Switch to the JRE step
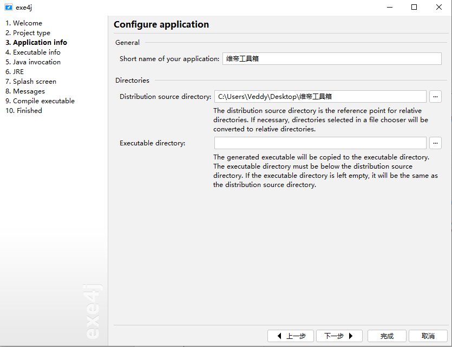 pos(15,72)
